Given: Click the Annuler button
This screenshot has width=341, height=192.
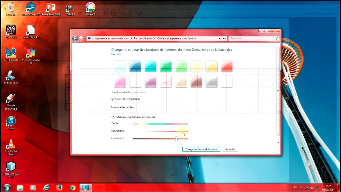Looking at the screenshot, I should pos(230,149).
